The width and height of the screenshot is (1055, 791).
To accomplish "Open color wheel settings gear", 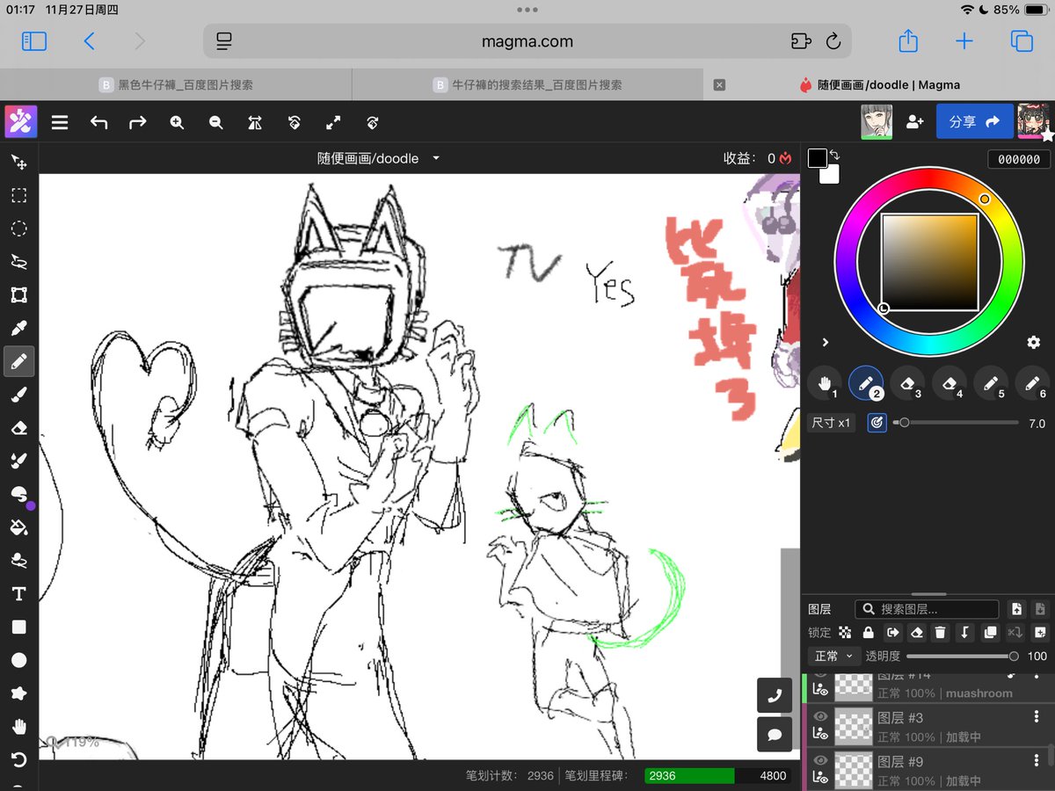I will point(1034,343).
